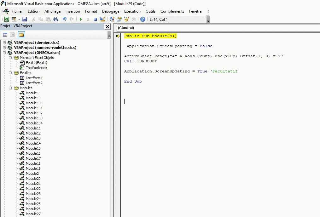This screenshot has width=320, height=217.
Task: Open the Find binoculars tool
Action: point(55,19)
